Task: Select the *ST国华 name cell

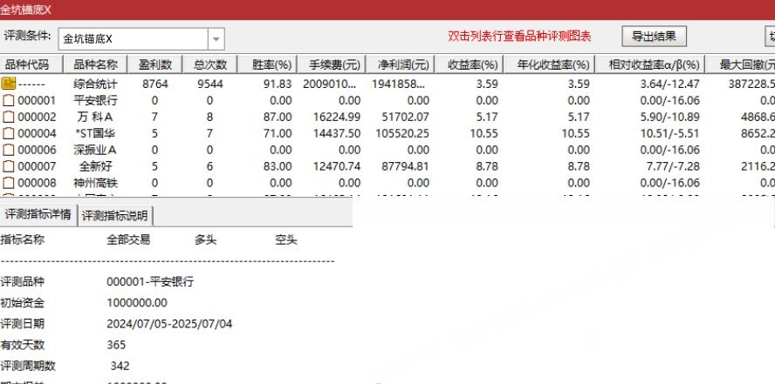Action: [95, 133]
